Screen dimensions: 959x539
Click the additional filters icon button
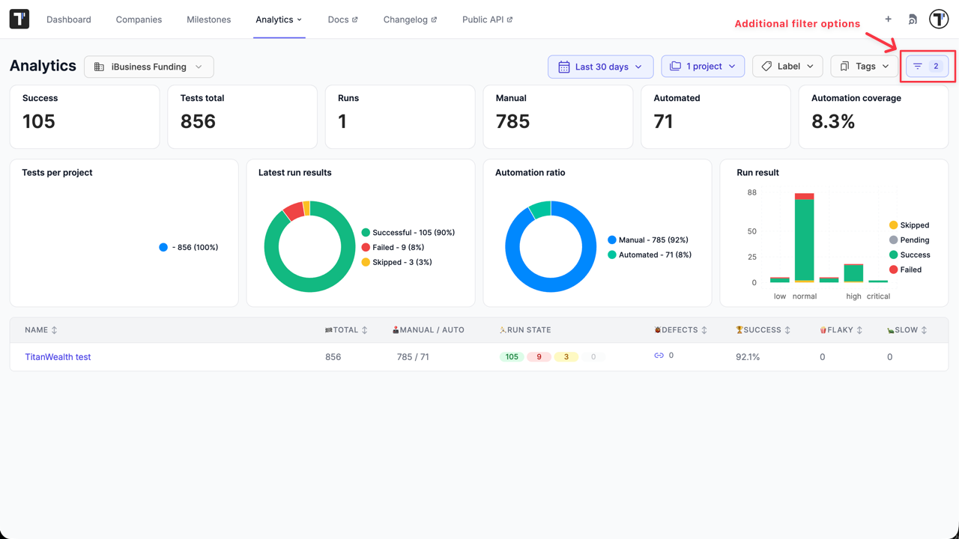click(928, 67)
